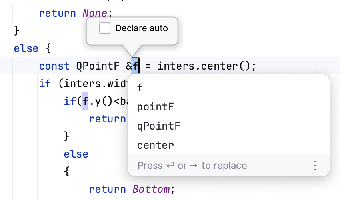Viewport: 340px width, 200px height.
Task: Click the 'None' return value
Action: coord(95,13)
